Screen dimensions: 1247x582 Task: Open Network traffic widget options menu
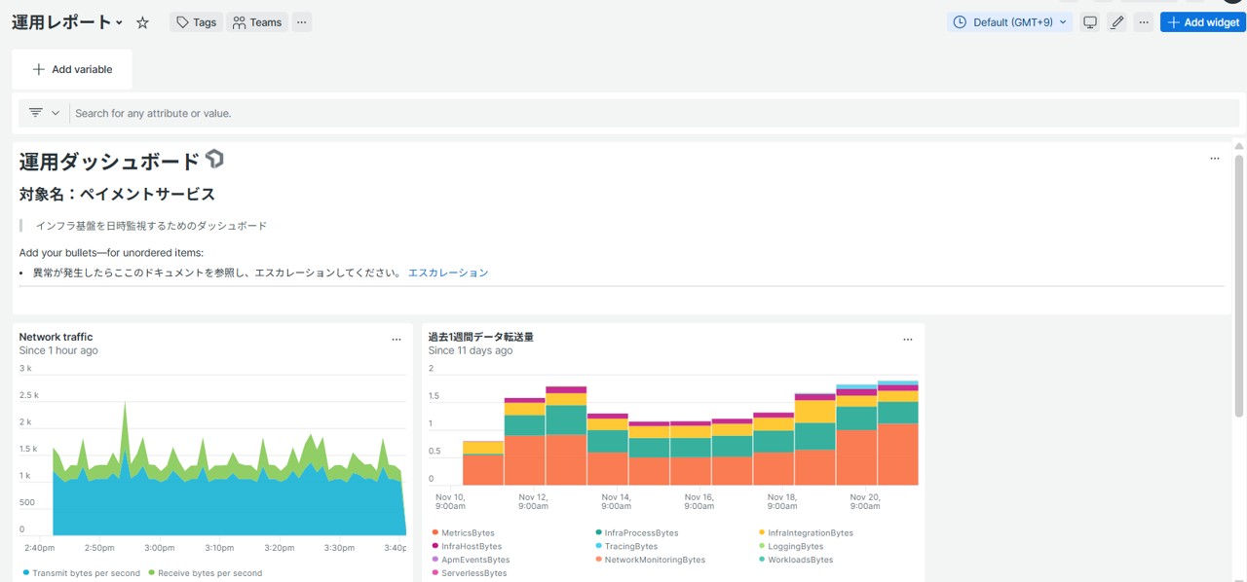pos(397,340)
